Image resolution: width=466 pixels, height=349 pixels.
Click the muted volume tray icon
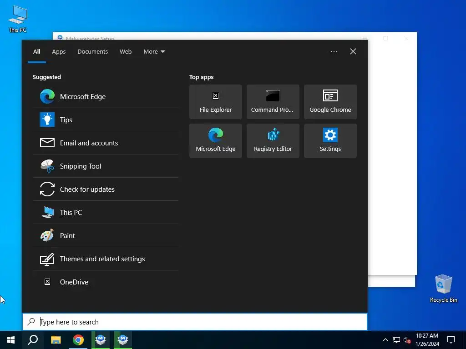click(x=407, y=340)
